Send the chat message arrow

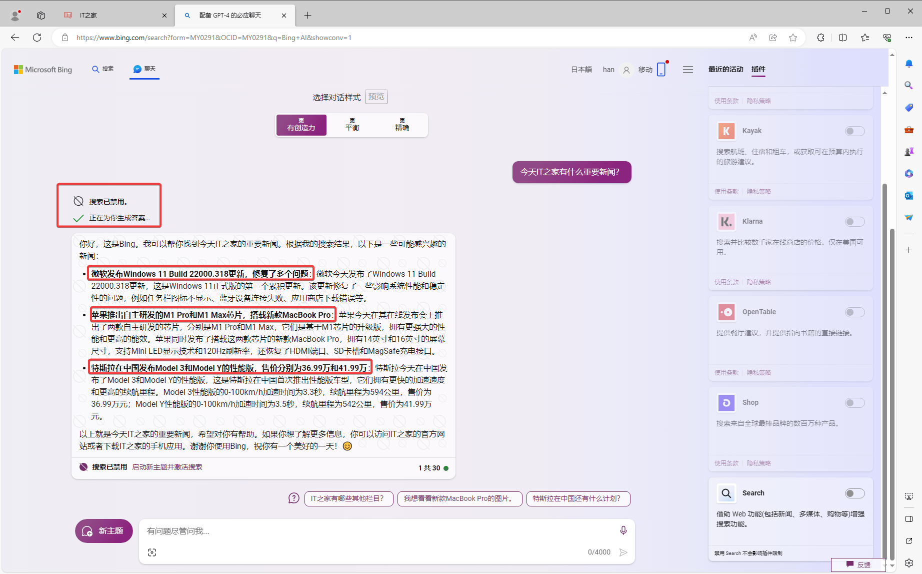click(x=623, y=552)
